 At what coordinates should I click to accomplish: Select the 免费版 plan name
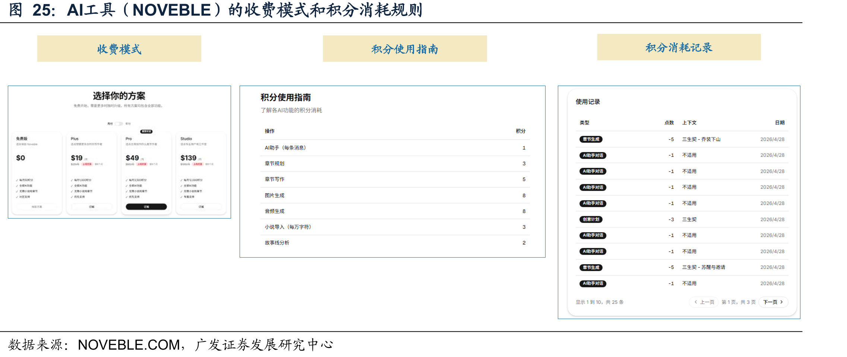[22, 138]
